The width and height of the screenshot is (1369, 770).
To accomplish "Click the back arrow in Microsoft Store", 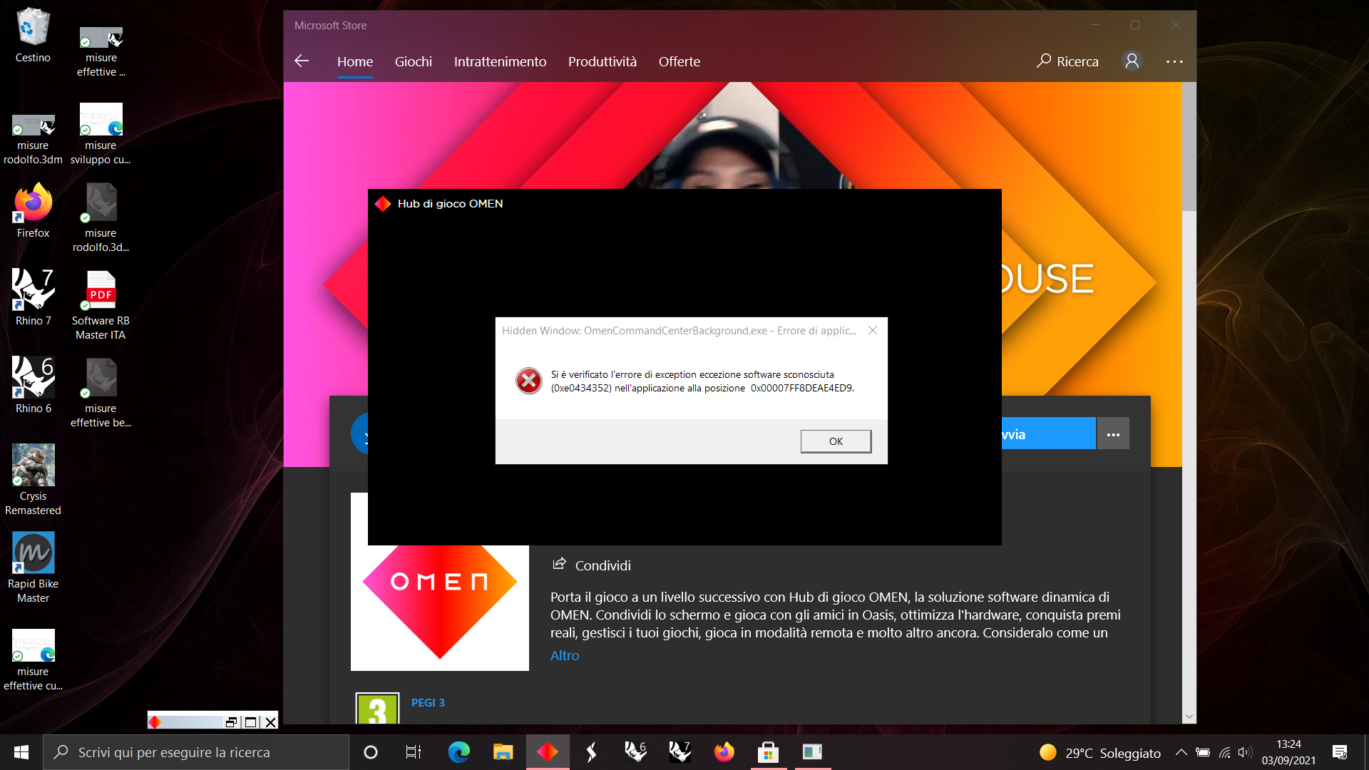I will (302, 61).
